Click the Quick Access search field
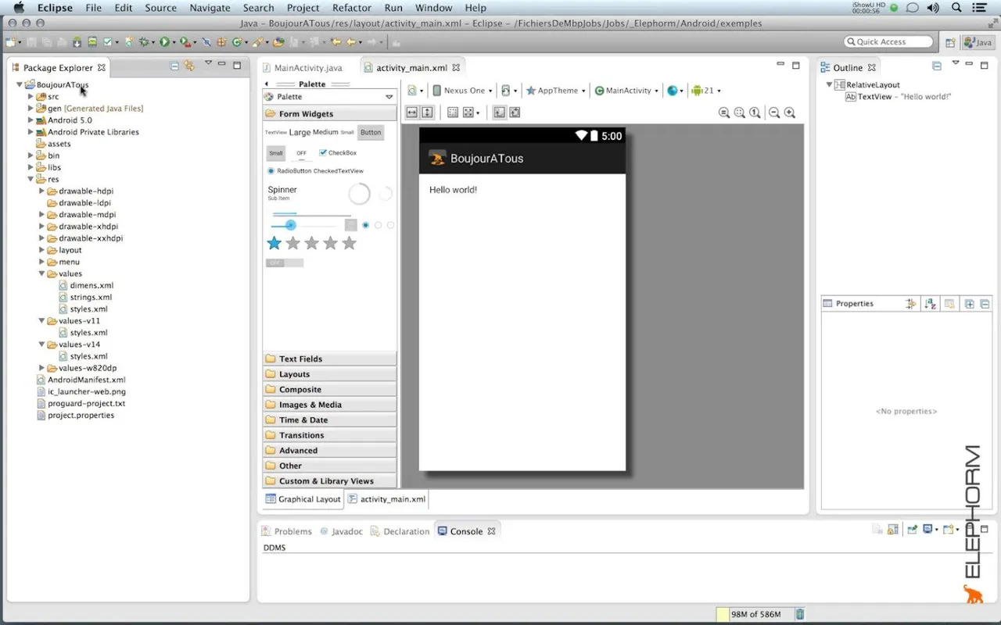This screenshot has width=1001, height=625. (x=889, y=42)
